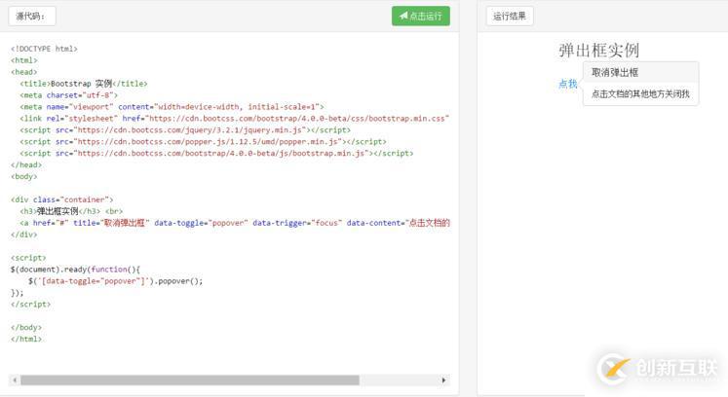
Task: Click the 取消弹出框 popover title
Action: click(615, 72)
